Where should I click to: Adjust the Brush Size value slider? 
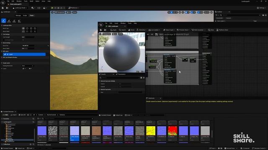click(x=28, y=45)
